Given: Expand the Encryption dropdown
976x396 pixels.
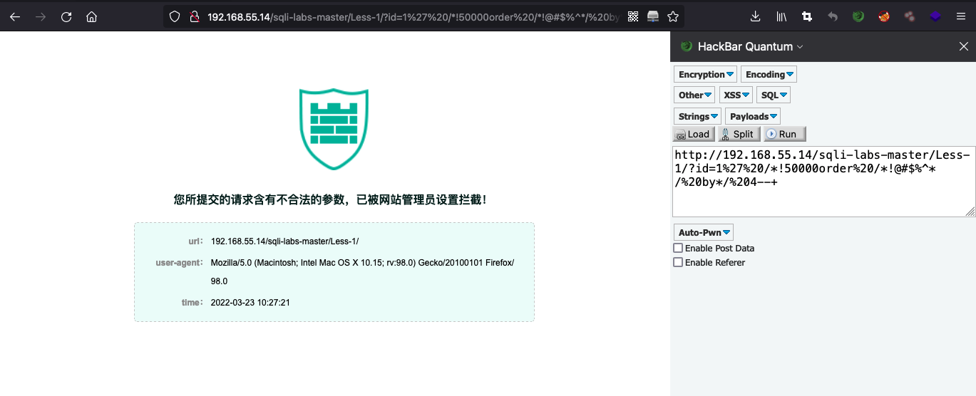Looking at the screenshot, I should tap(706, 74).
